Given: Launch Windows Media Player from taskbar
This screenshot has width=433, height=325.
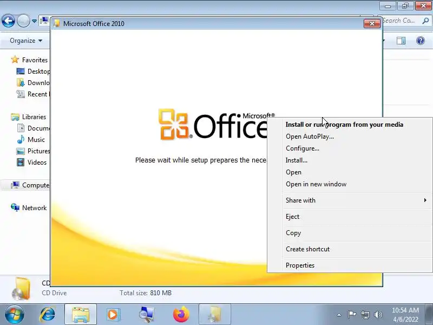Looking at the screenshot, I should tap(113, 315).
